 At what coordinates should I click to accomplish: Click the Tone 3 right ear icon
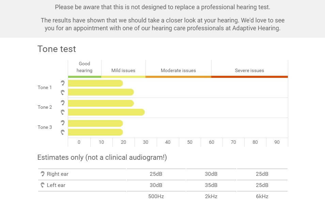point(63,123)
